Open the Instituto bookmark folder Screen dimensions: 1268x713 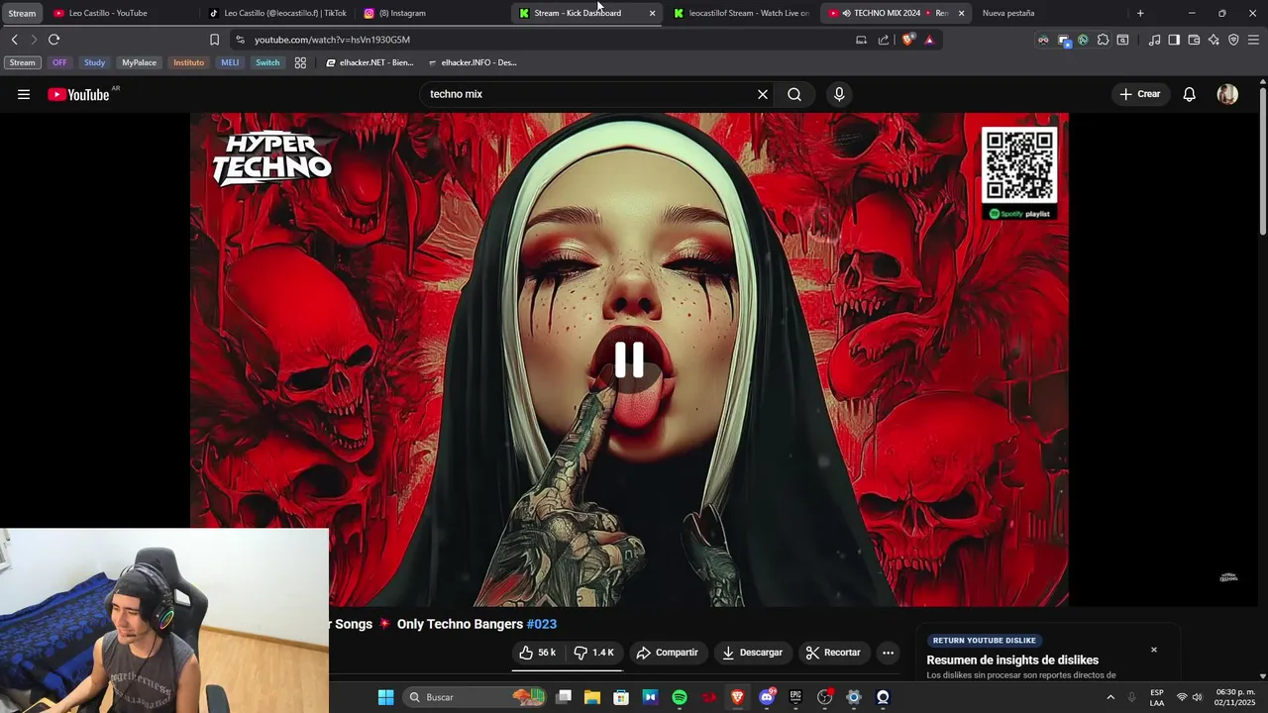pos(188,62)
